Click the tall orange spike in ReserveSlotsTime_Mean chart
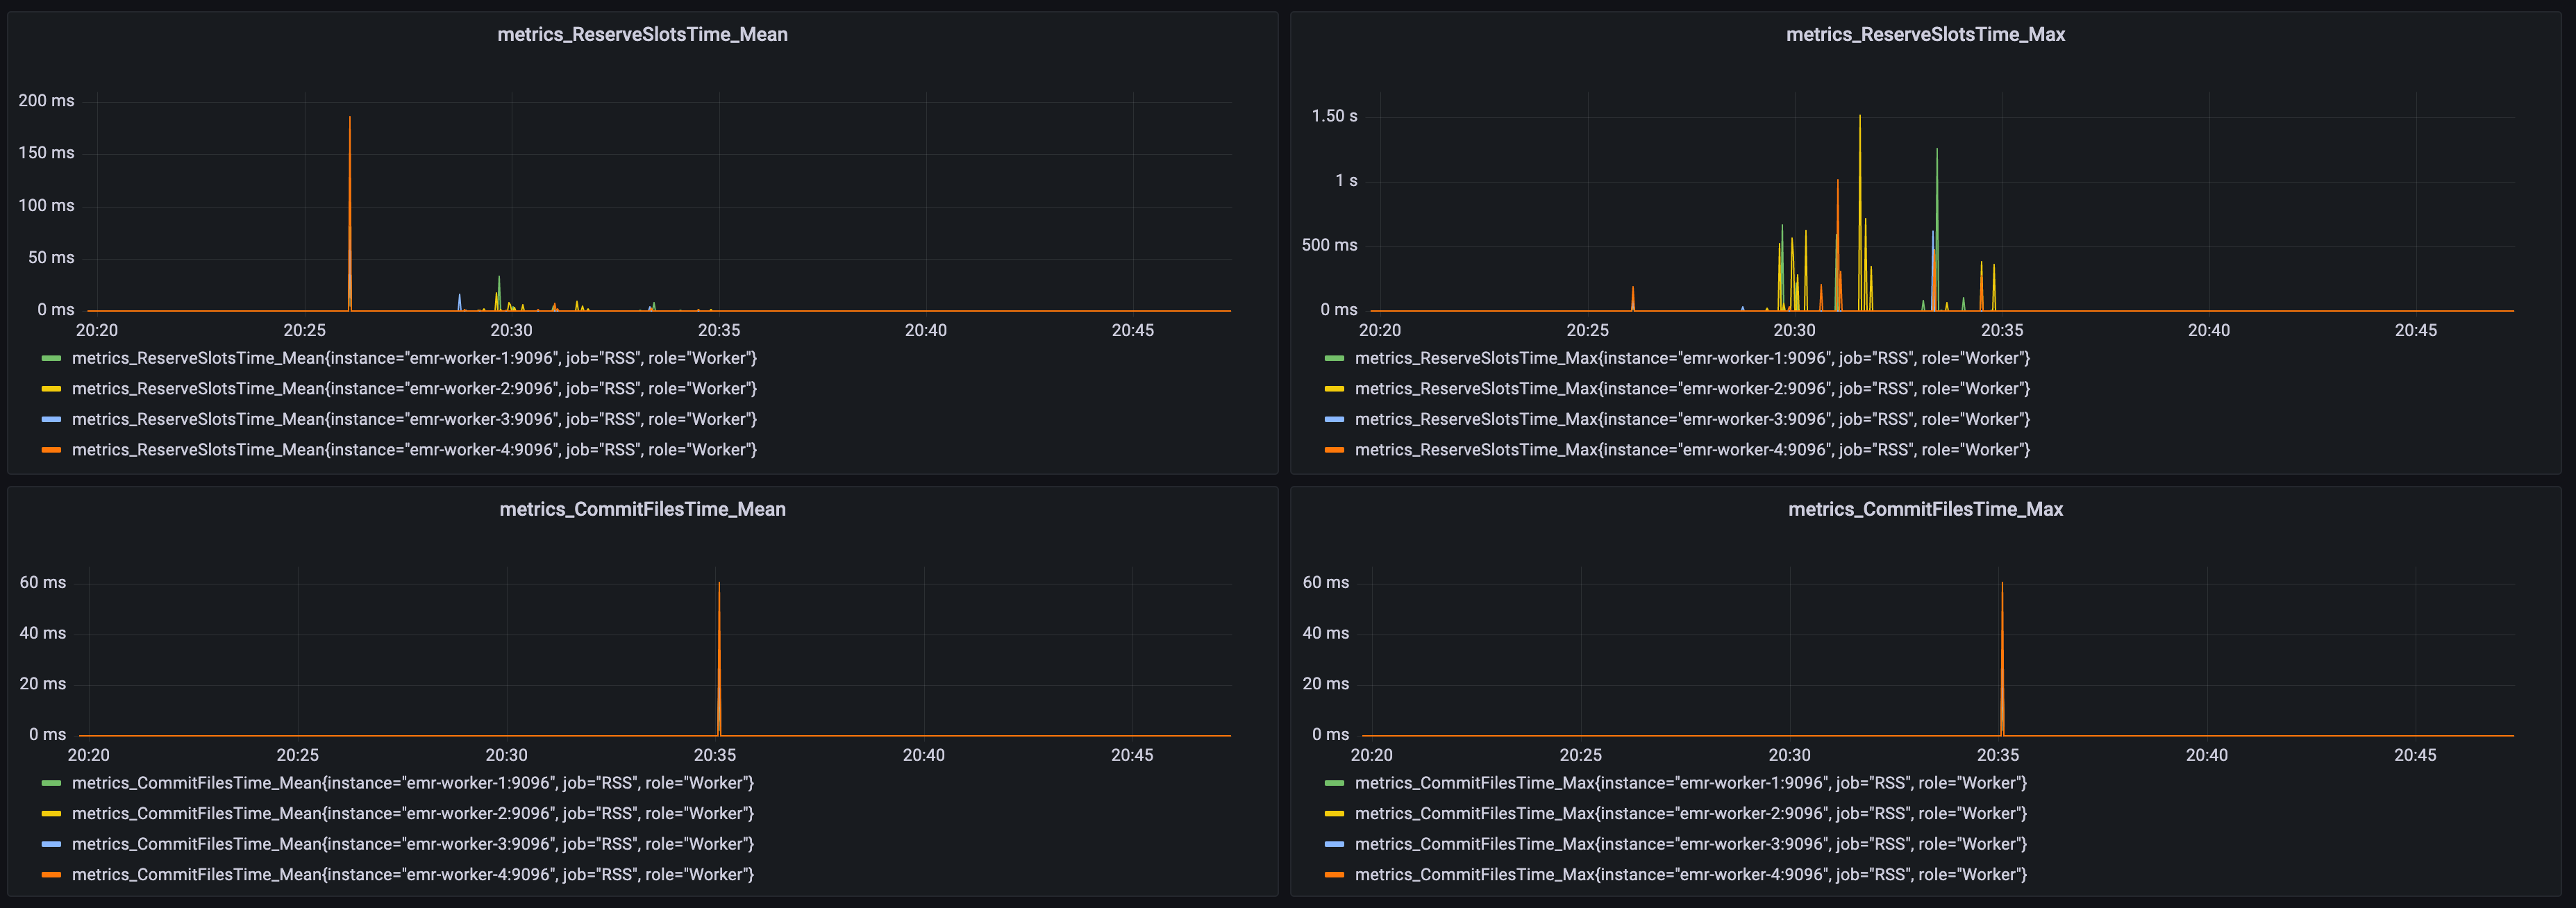The height and width of the screenshot is (908, 2576). point(349,213)
